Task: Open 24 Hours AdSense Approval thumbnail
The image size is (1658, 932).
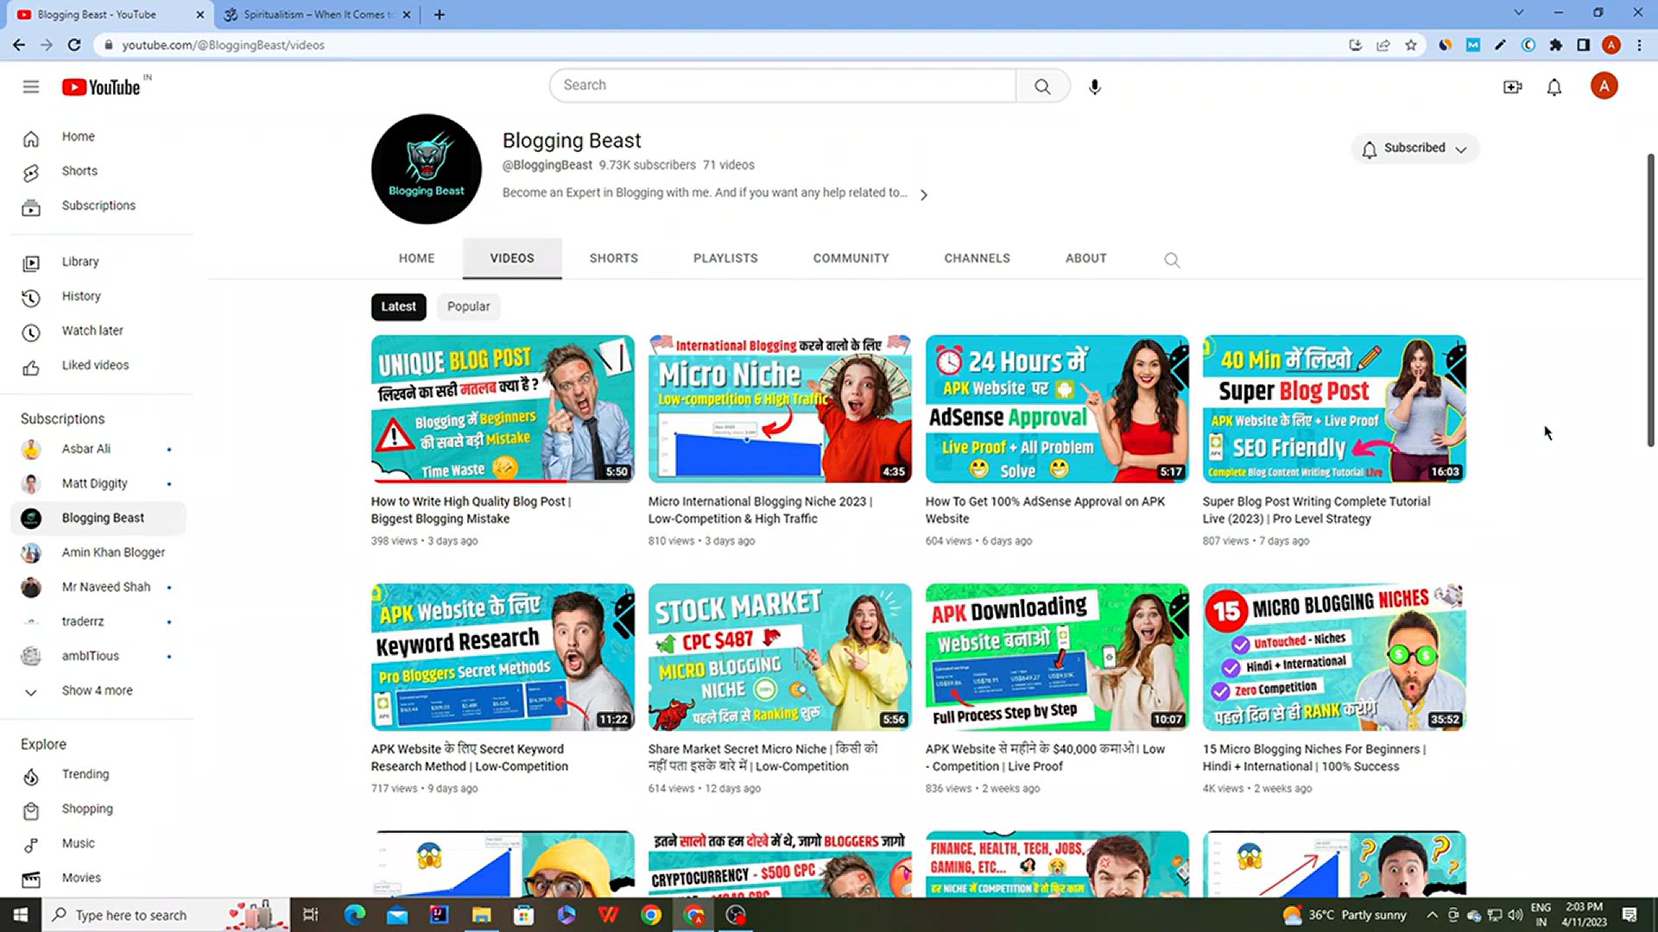Action: tap(1057, 409)
